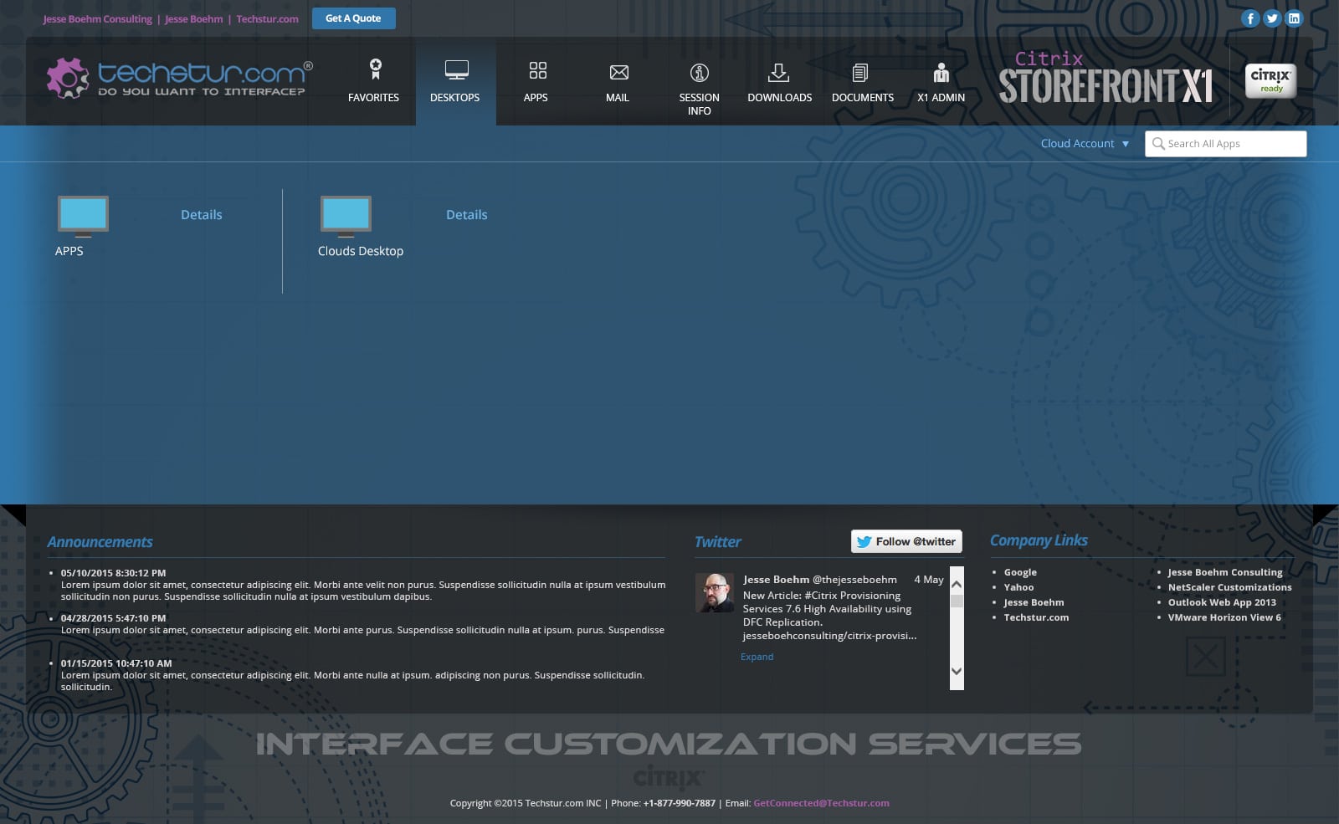Open Jesse Boehm company link
Screen dimensions: 1339x824
click(1034, 602)
